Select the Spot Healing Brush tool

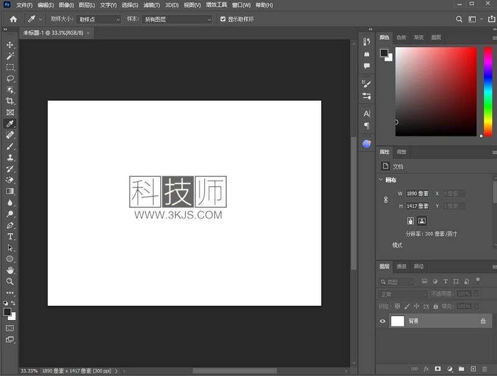pyautogui.click(x=10, y=135)
